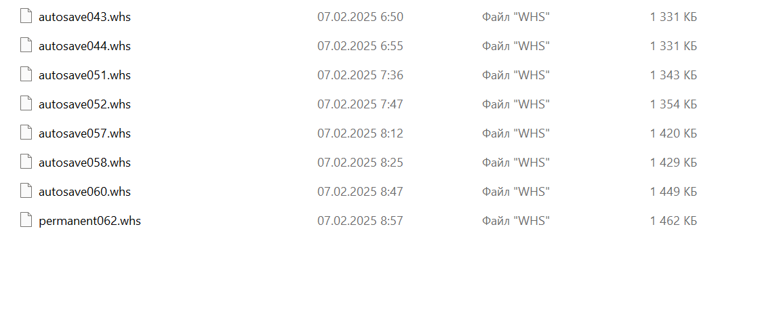Click the file icon of autosave043.whs
Screen dimensions: 775x313
click(x=26, y=16)
